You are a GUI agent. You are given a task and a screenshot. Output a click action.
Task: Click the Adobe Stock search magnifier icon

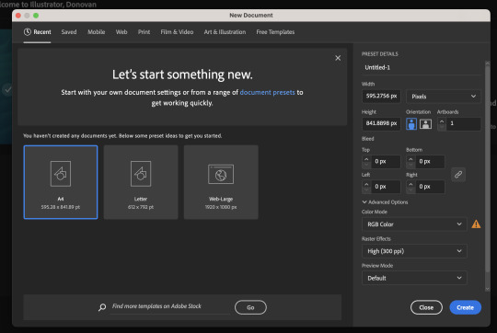102,307
